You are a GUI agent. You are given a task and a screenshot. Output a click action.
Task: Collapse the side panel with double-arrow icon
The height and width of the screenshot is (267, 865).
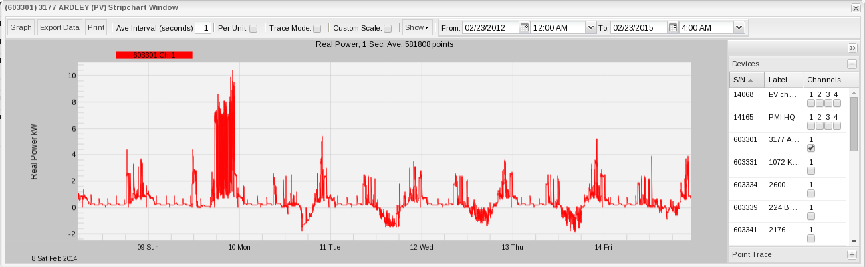(852, 48)
